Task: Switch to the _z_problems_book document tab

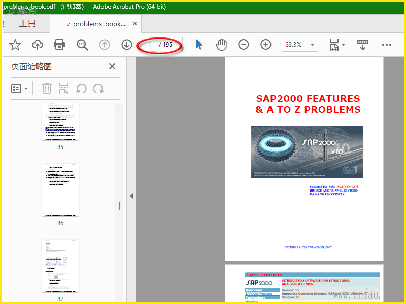Action: (x=95, y=24)
